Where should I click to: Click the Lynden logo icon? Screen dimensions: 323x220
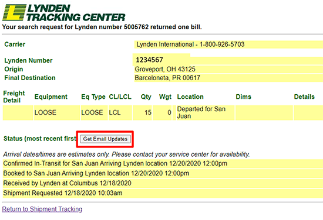pyautogui.click(x=14, y=12)
